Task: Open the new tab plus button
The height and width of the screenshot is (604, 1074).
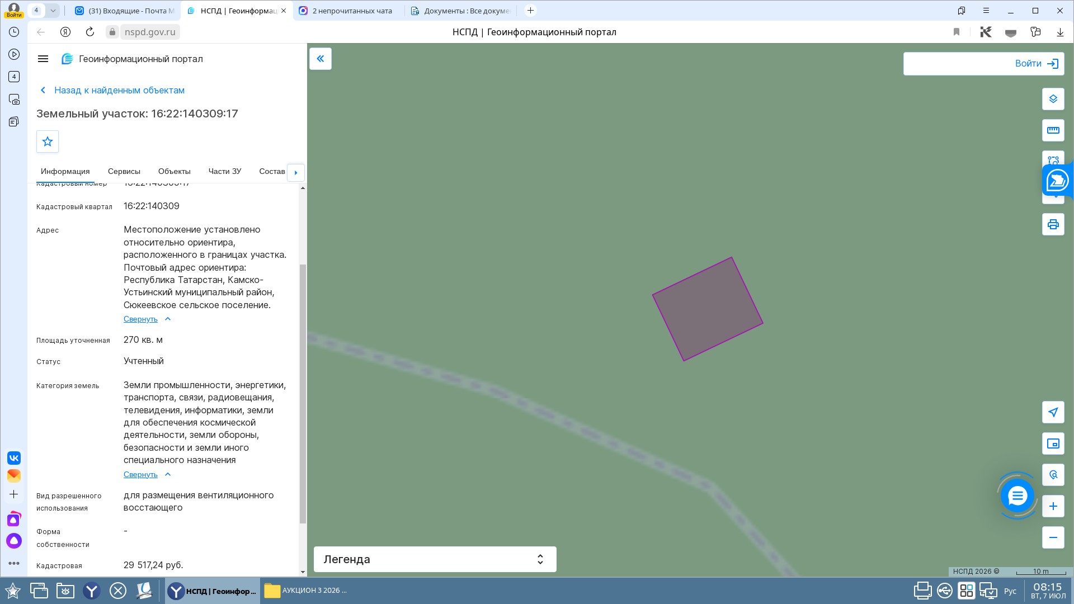Action: tap(530, 11)
